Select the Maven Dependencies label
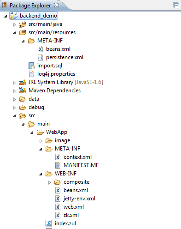 tap(55, 90)
